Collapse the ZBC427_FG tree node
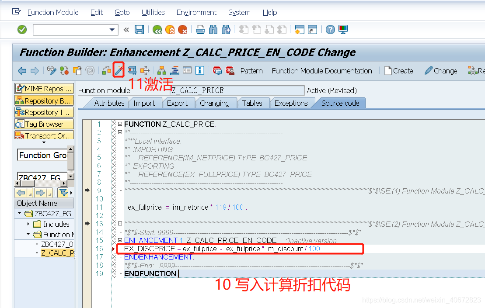The height and width of the screenshot is (308, 485). coord(20,214)
